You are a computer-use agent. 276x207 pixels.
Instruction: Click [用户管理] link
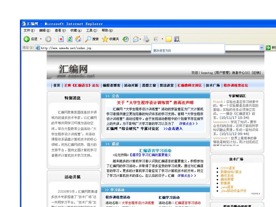(x=222, y=73)
